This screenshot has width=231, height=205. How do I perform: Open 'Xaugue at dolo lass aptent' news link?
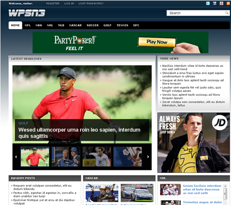(193, 82)
